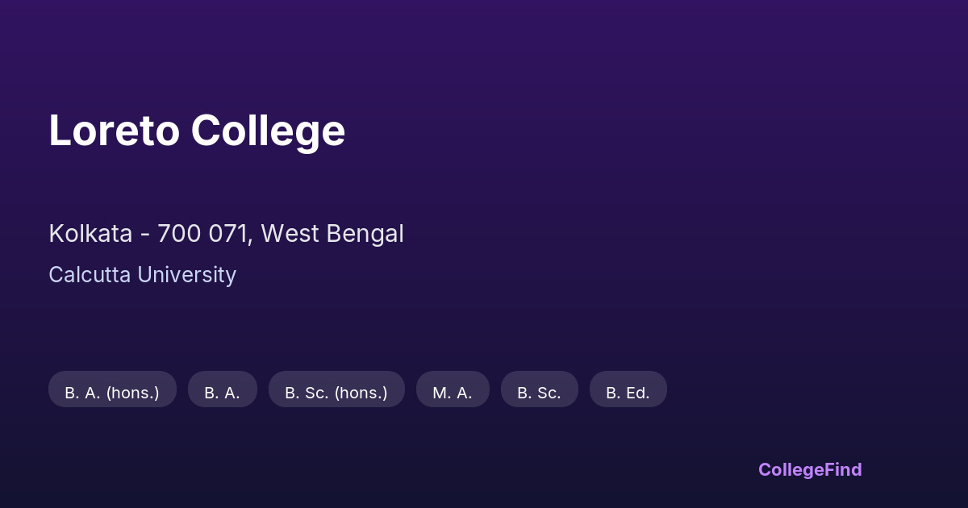The height and width of the screenshot is (508, 968).
Task: Choose the plain B. A. course tag
Action: 222,393
